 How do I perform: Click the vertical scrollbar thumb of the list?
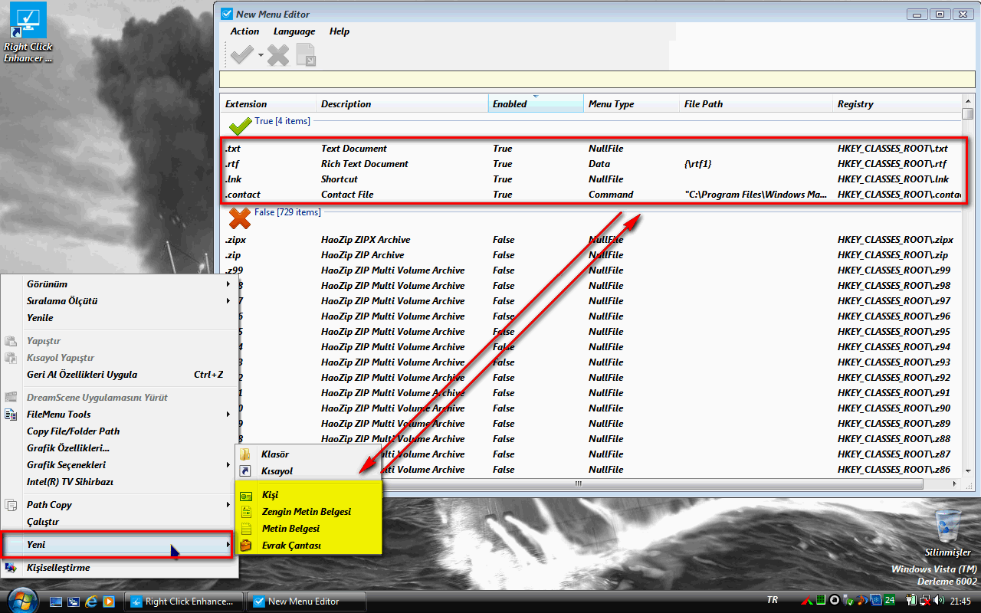point(968,114)
